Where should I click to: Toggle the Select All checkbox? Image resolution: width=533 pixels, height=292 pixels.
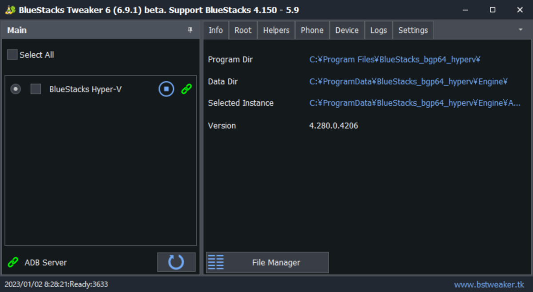click(x=12, y=55)
